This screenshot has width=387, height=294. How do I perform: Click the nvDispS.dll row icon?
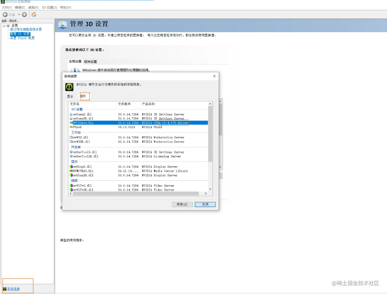(71, 167)
